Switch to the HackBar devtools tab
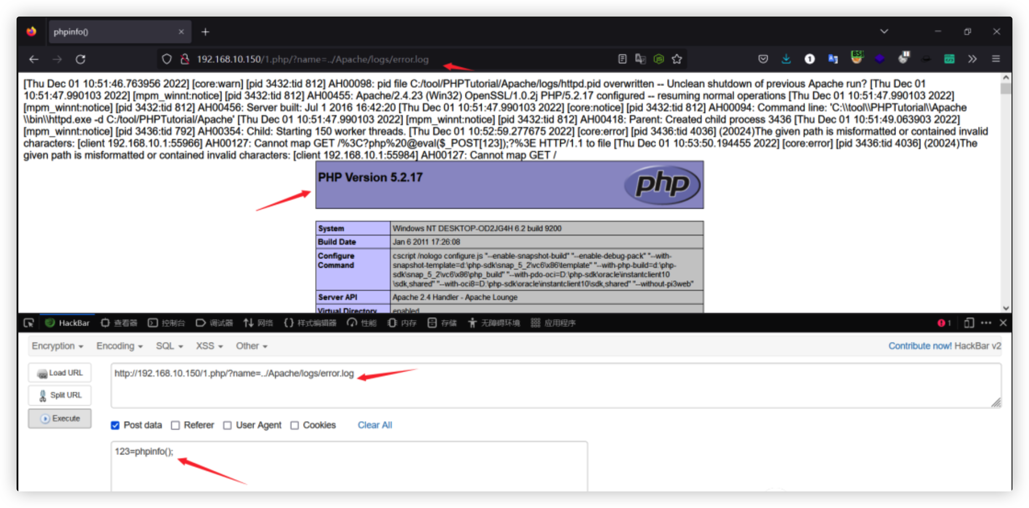 68,323
